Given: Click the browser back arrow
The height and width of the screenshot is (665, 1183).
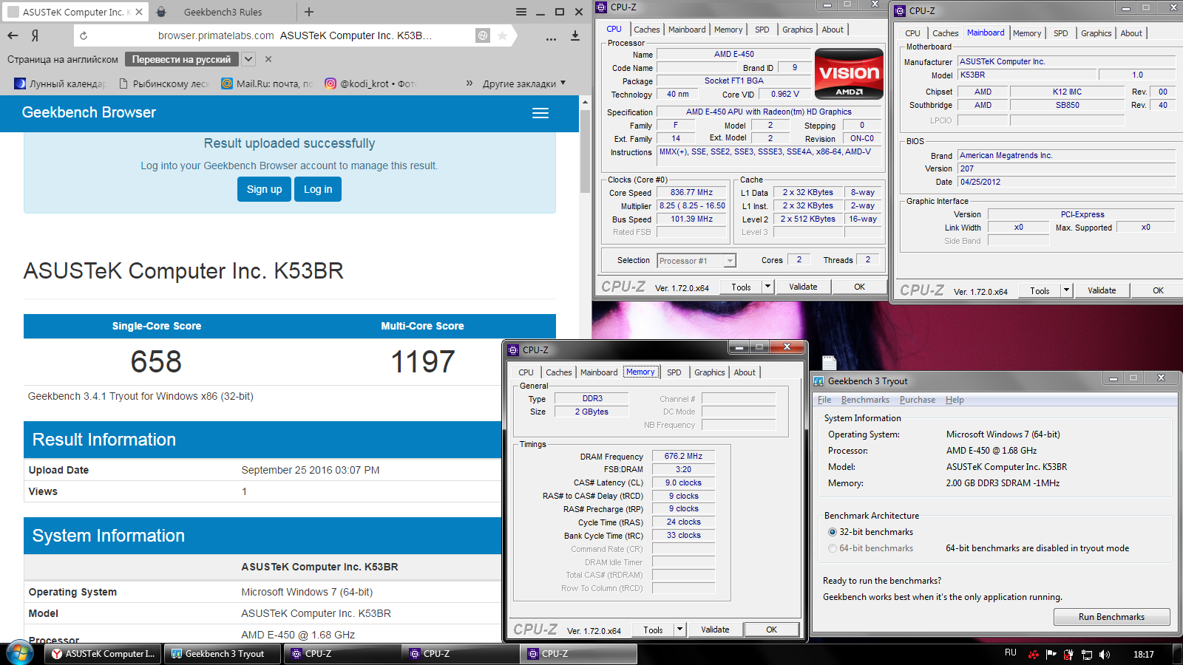Looking at the screenshot, I should 13,35.
